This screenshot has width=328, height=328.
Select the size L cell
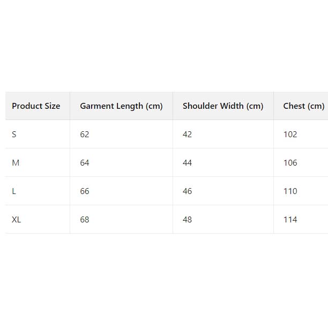point(14,191)
